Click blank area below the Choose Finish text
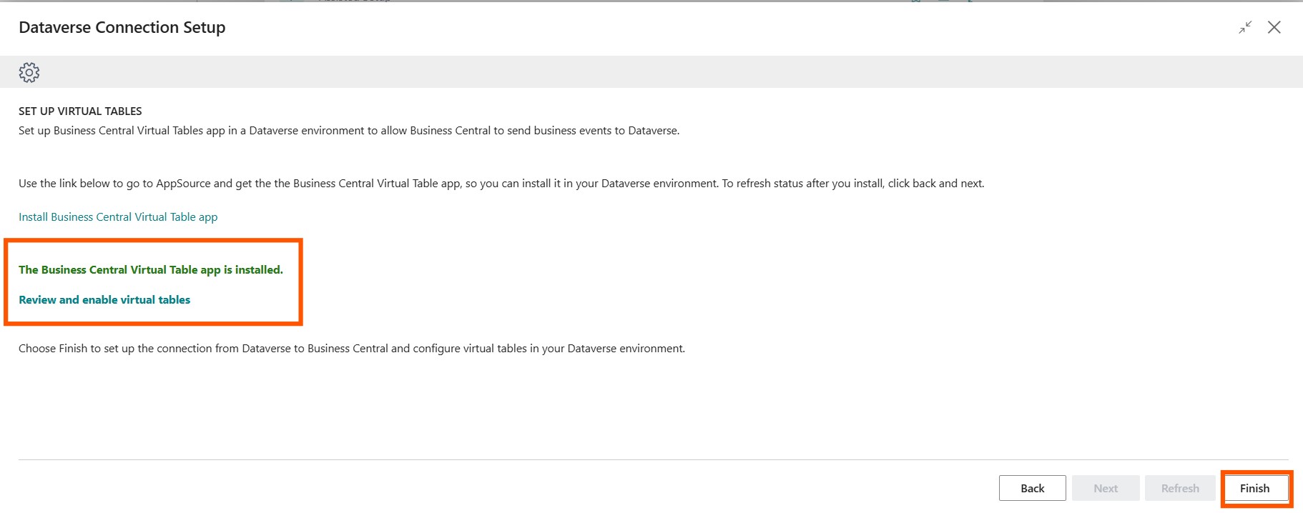 coord(501,407)
